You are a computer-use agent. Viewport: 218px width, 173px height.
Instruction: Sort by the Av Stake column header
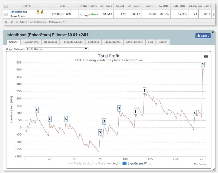click(106, 6)
